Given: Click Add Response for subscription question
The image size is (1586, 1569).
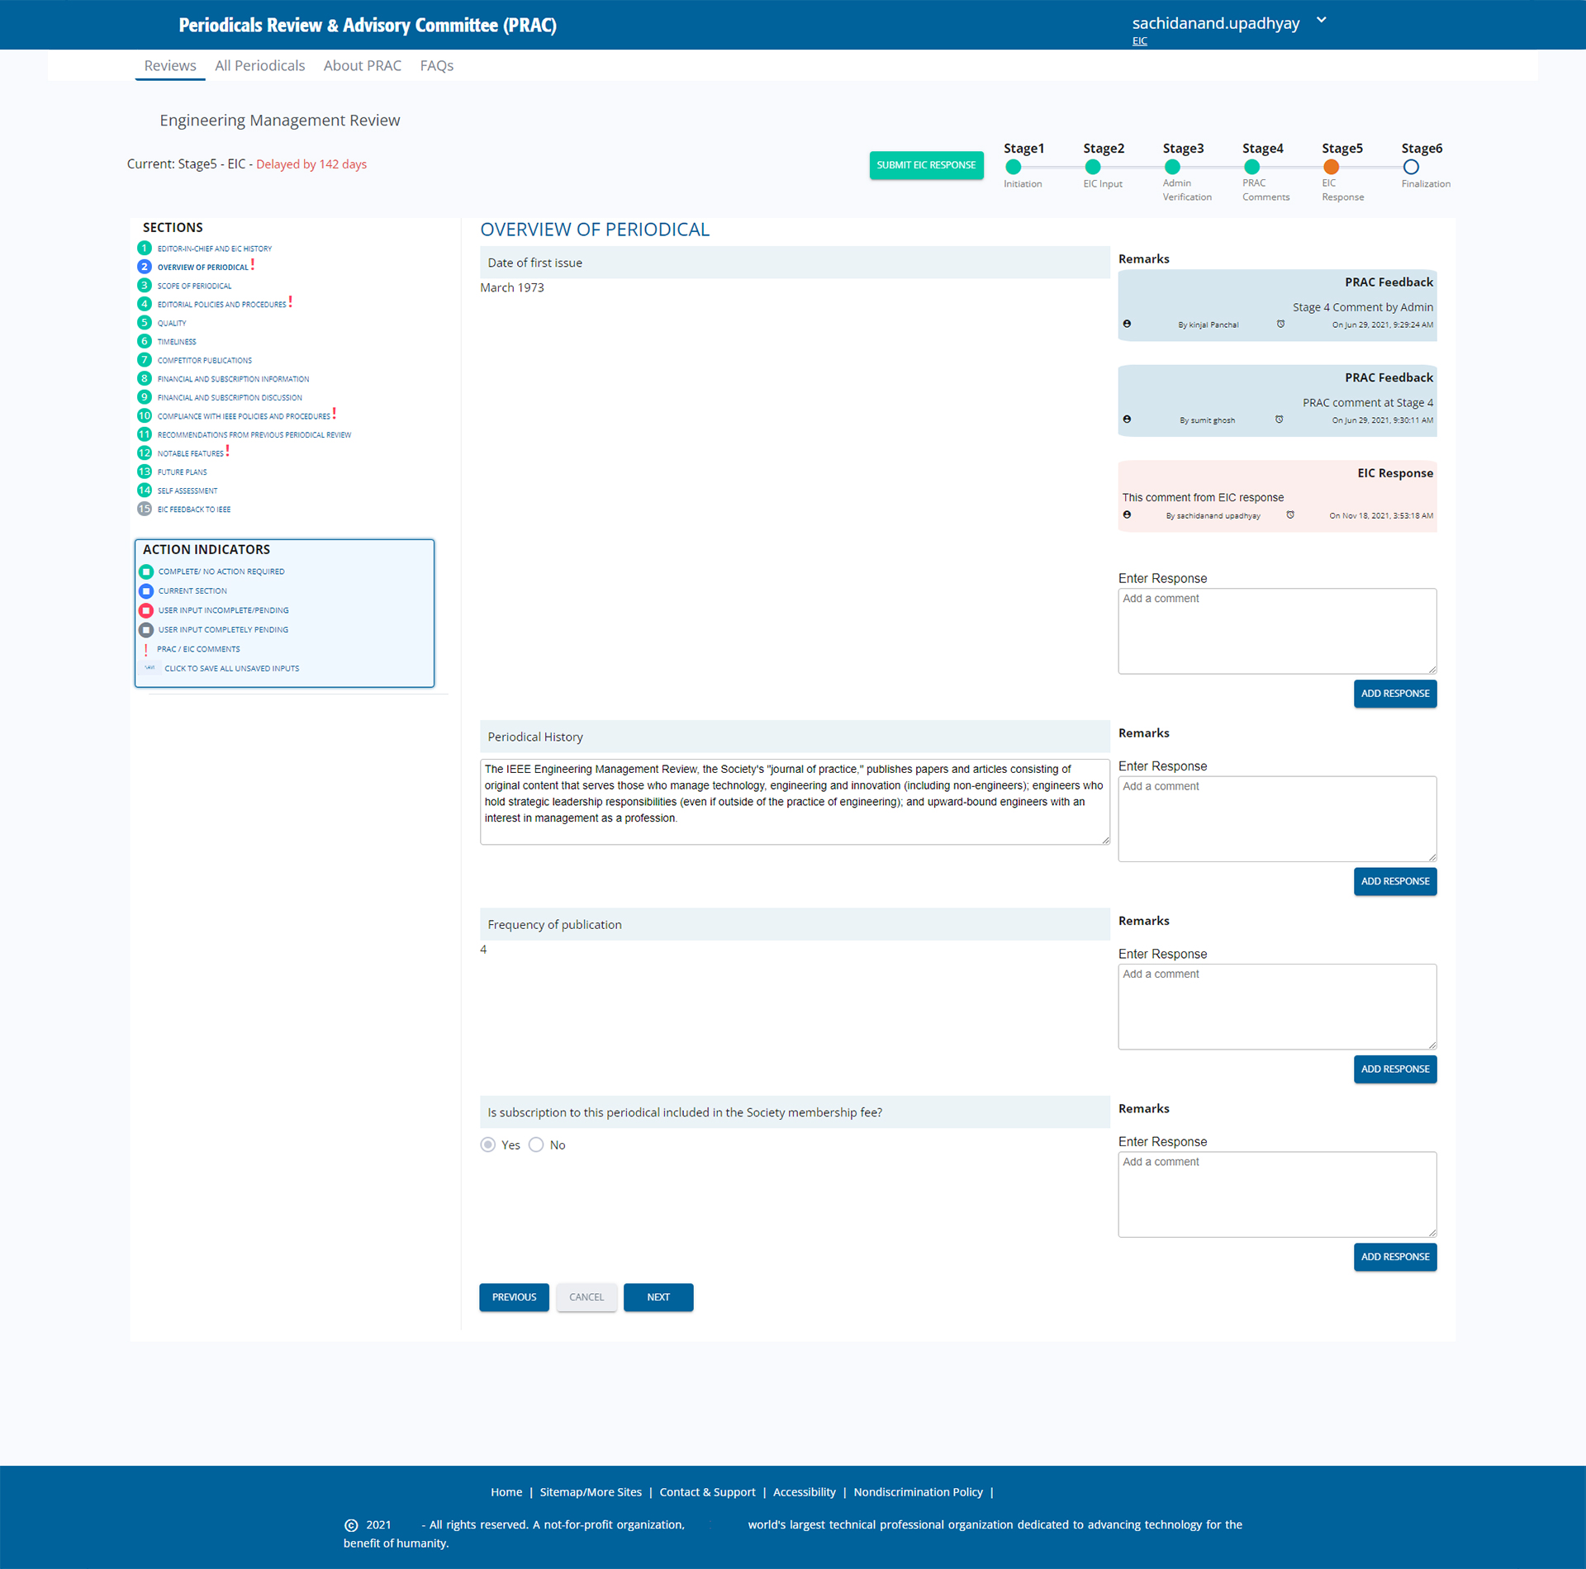Looking at the screenshot, I should pyautogui.click(x=1395, y=1257).
